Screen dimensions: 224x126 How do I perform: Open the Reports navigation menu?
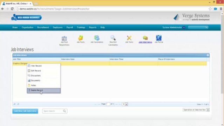(93, 27)
